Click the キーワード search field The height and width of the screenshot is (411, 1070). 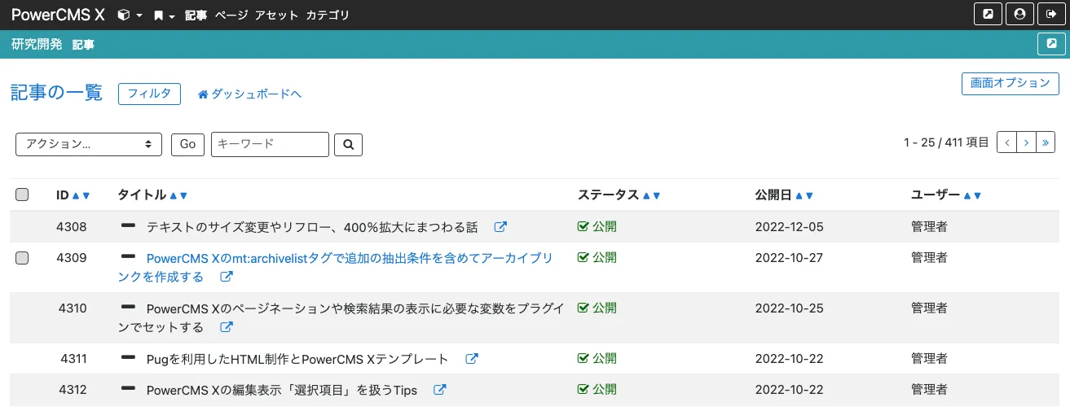click(270, 144)
